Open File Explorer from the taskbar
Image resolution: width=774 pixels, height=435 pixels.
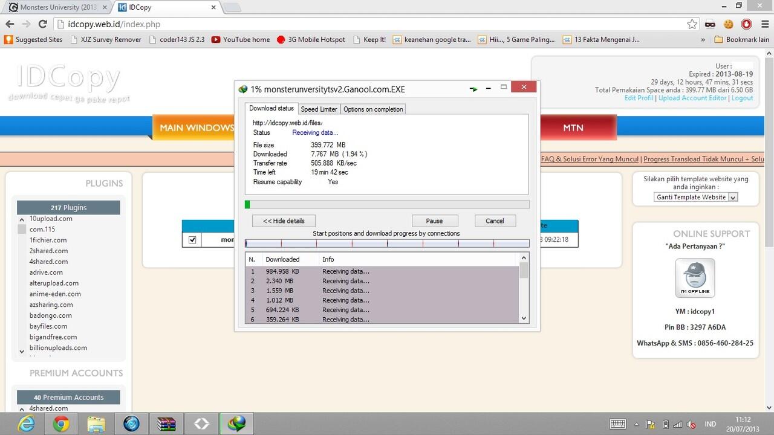pyautogui.click(x=96, y=424)
